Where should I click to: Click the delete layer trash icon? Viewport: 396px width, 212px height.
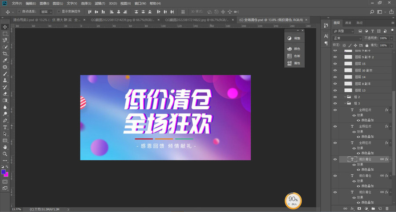(x=387, y=208)
